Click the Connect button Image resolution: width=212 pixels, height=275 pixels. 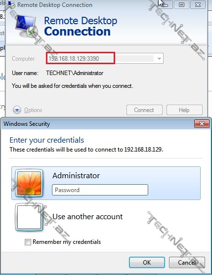pyautogui.click(x=144, y=110)
